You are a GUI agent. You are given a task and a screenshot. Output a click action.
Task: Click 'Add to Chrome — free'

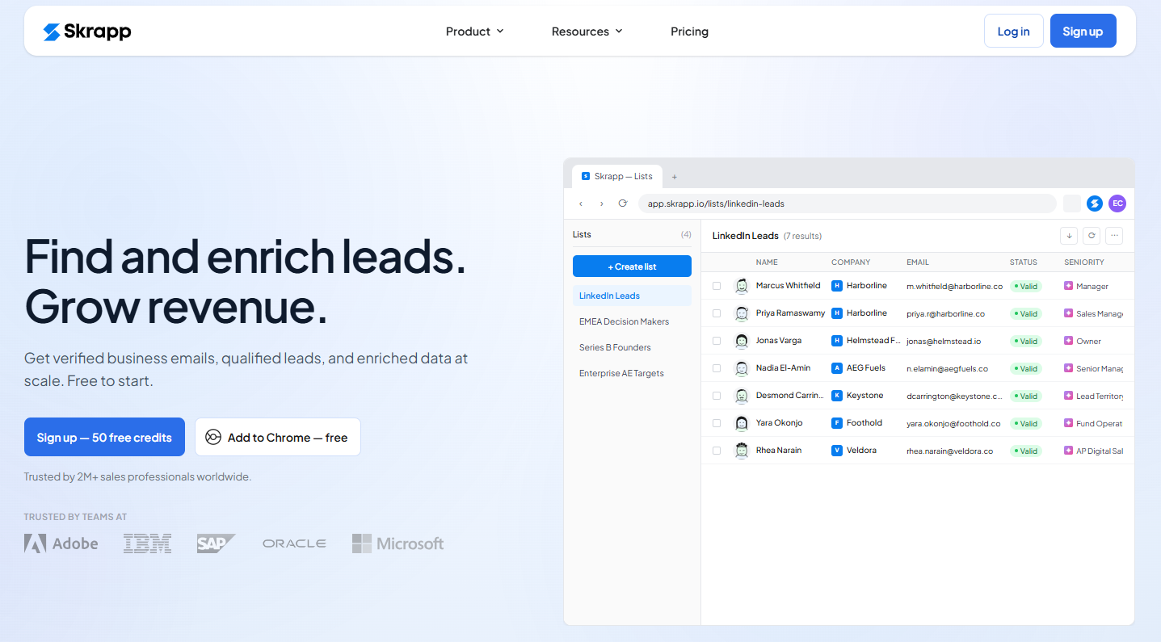(x=277, y=437)
